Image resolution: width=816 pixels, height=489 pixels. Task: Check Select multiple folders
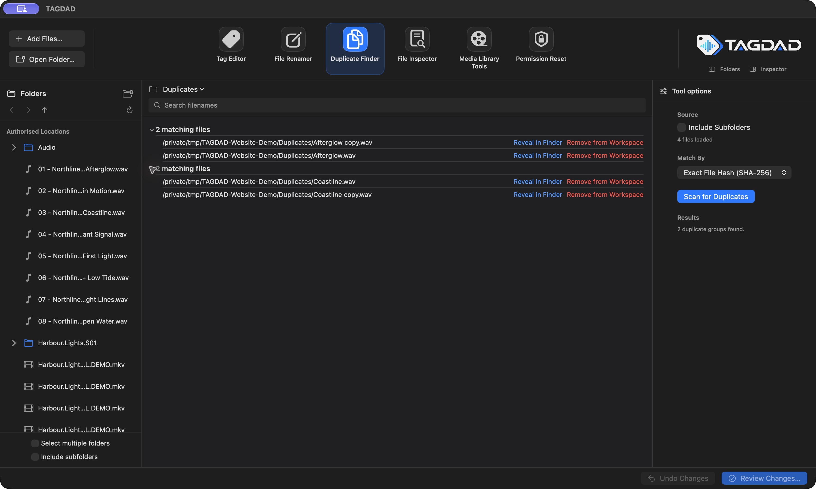coord(35,443)
